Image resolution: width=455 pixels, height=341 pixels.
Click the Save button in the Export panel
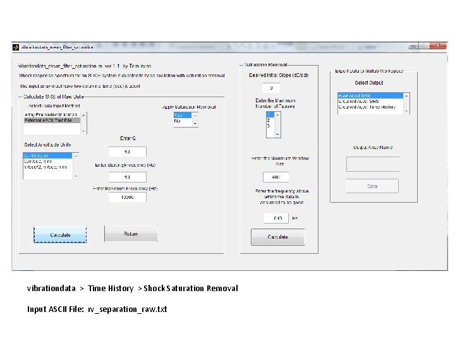point(372,186)
